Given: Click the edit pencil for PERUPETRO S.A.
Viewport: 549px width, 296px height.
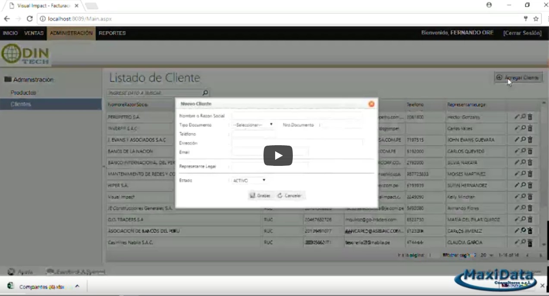Looking at the screenshot, I should [x=517, y=117].
